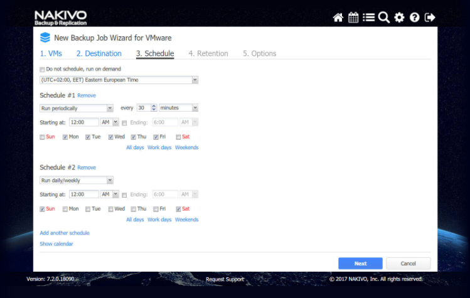Uncheck Sat in Schedule #2
Image resolution: width=470 pixels, height=298 pixels.
pyautogui.click(x=178, y=209)
